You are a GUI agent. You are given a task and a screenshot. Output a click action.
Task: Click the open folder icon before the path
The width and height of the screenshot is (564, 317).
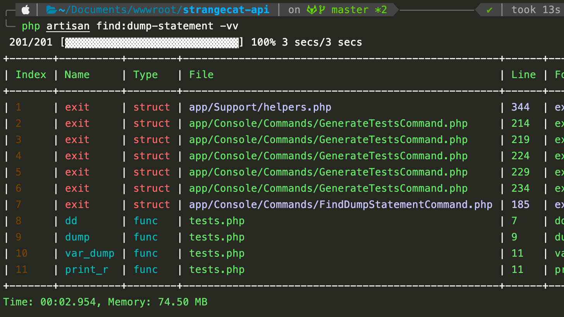coord(51,10)
